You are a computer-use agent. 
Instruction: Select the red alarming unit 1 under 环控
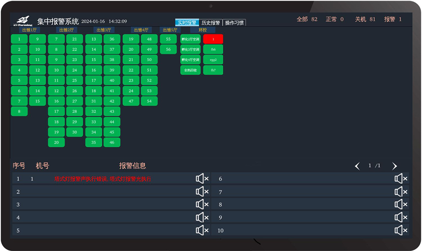[213, 39]
